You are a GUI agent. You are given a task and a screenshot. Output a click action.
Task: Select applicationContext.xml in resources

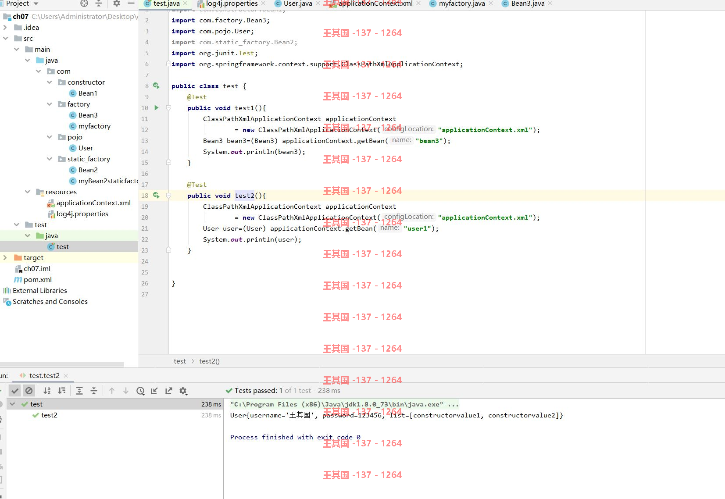pyautogui.click(x=93, y=203)
